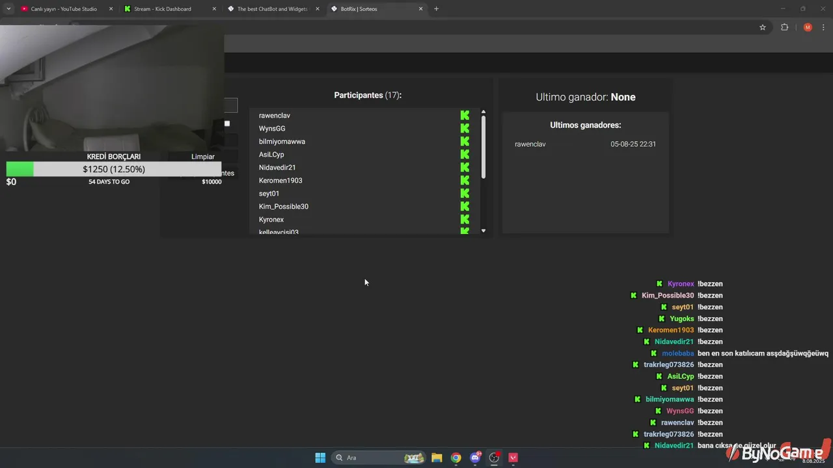Click Kick icon beside WynsGG in participants list
833x468 pixels.
[465, 128]
